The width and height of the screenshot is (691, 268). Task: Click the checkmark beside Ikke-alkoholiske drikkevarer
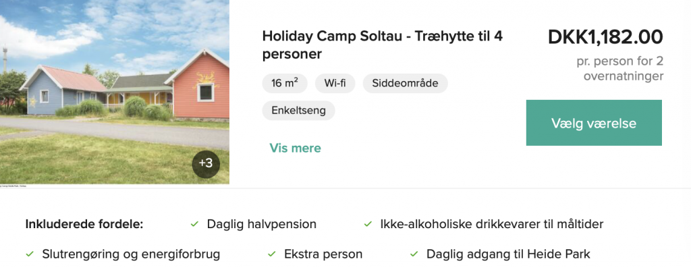pyautogui.click(x=368, y=224)
